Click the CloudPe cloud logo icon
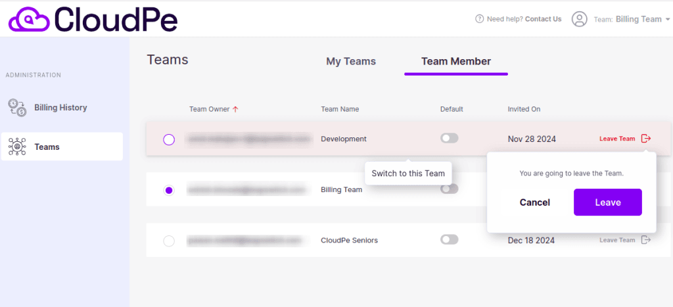 point(29,20)
